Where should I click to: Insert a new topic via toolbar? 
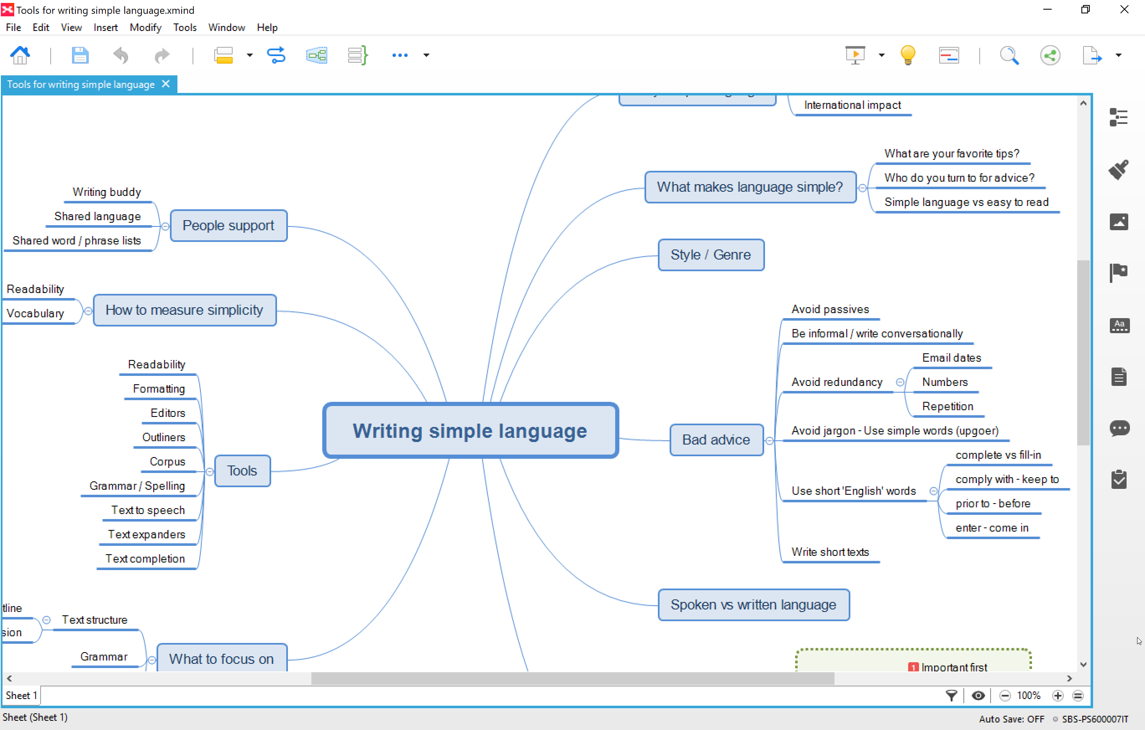point(223,56)
